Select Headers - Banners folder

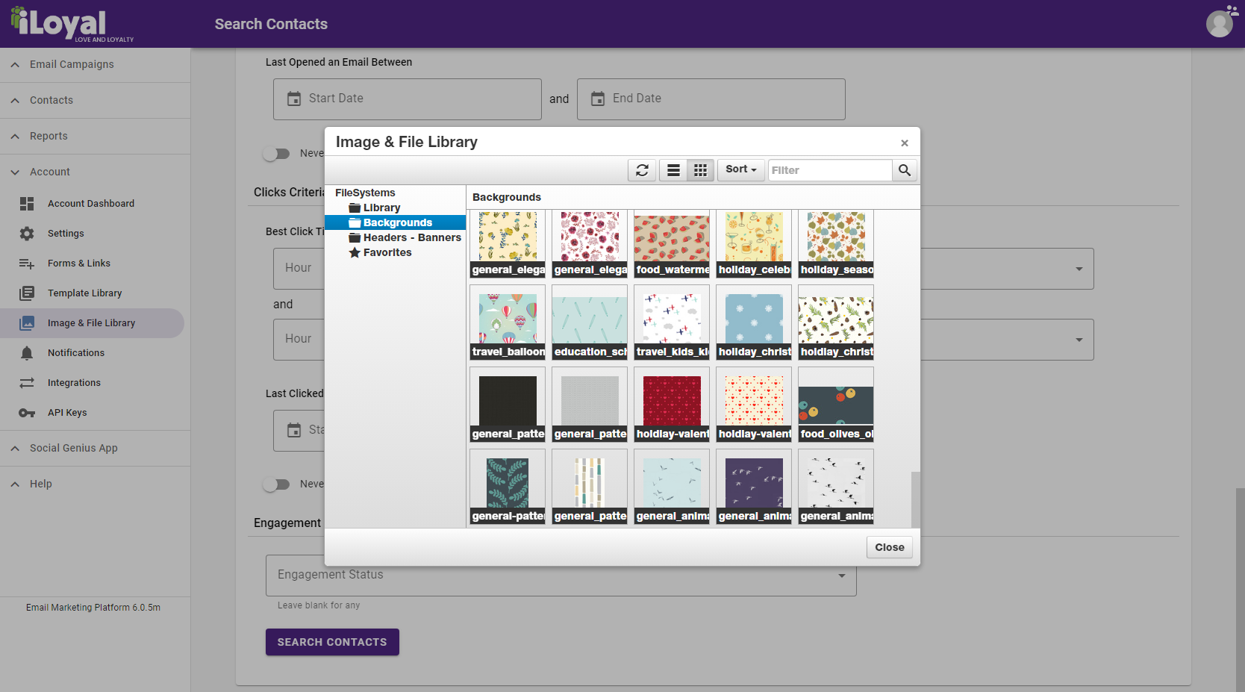(x=411, y=237)
